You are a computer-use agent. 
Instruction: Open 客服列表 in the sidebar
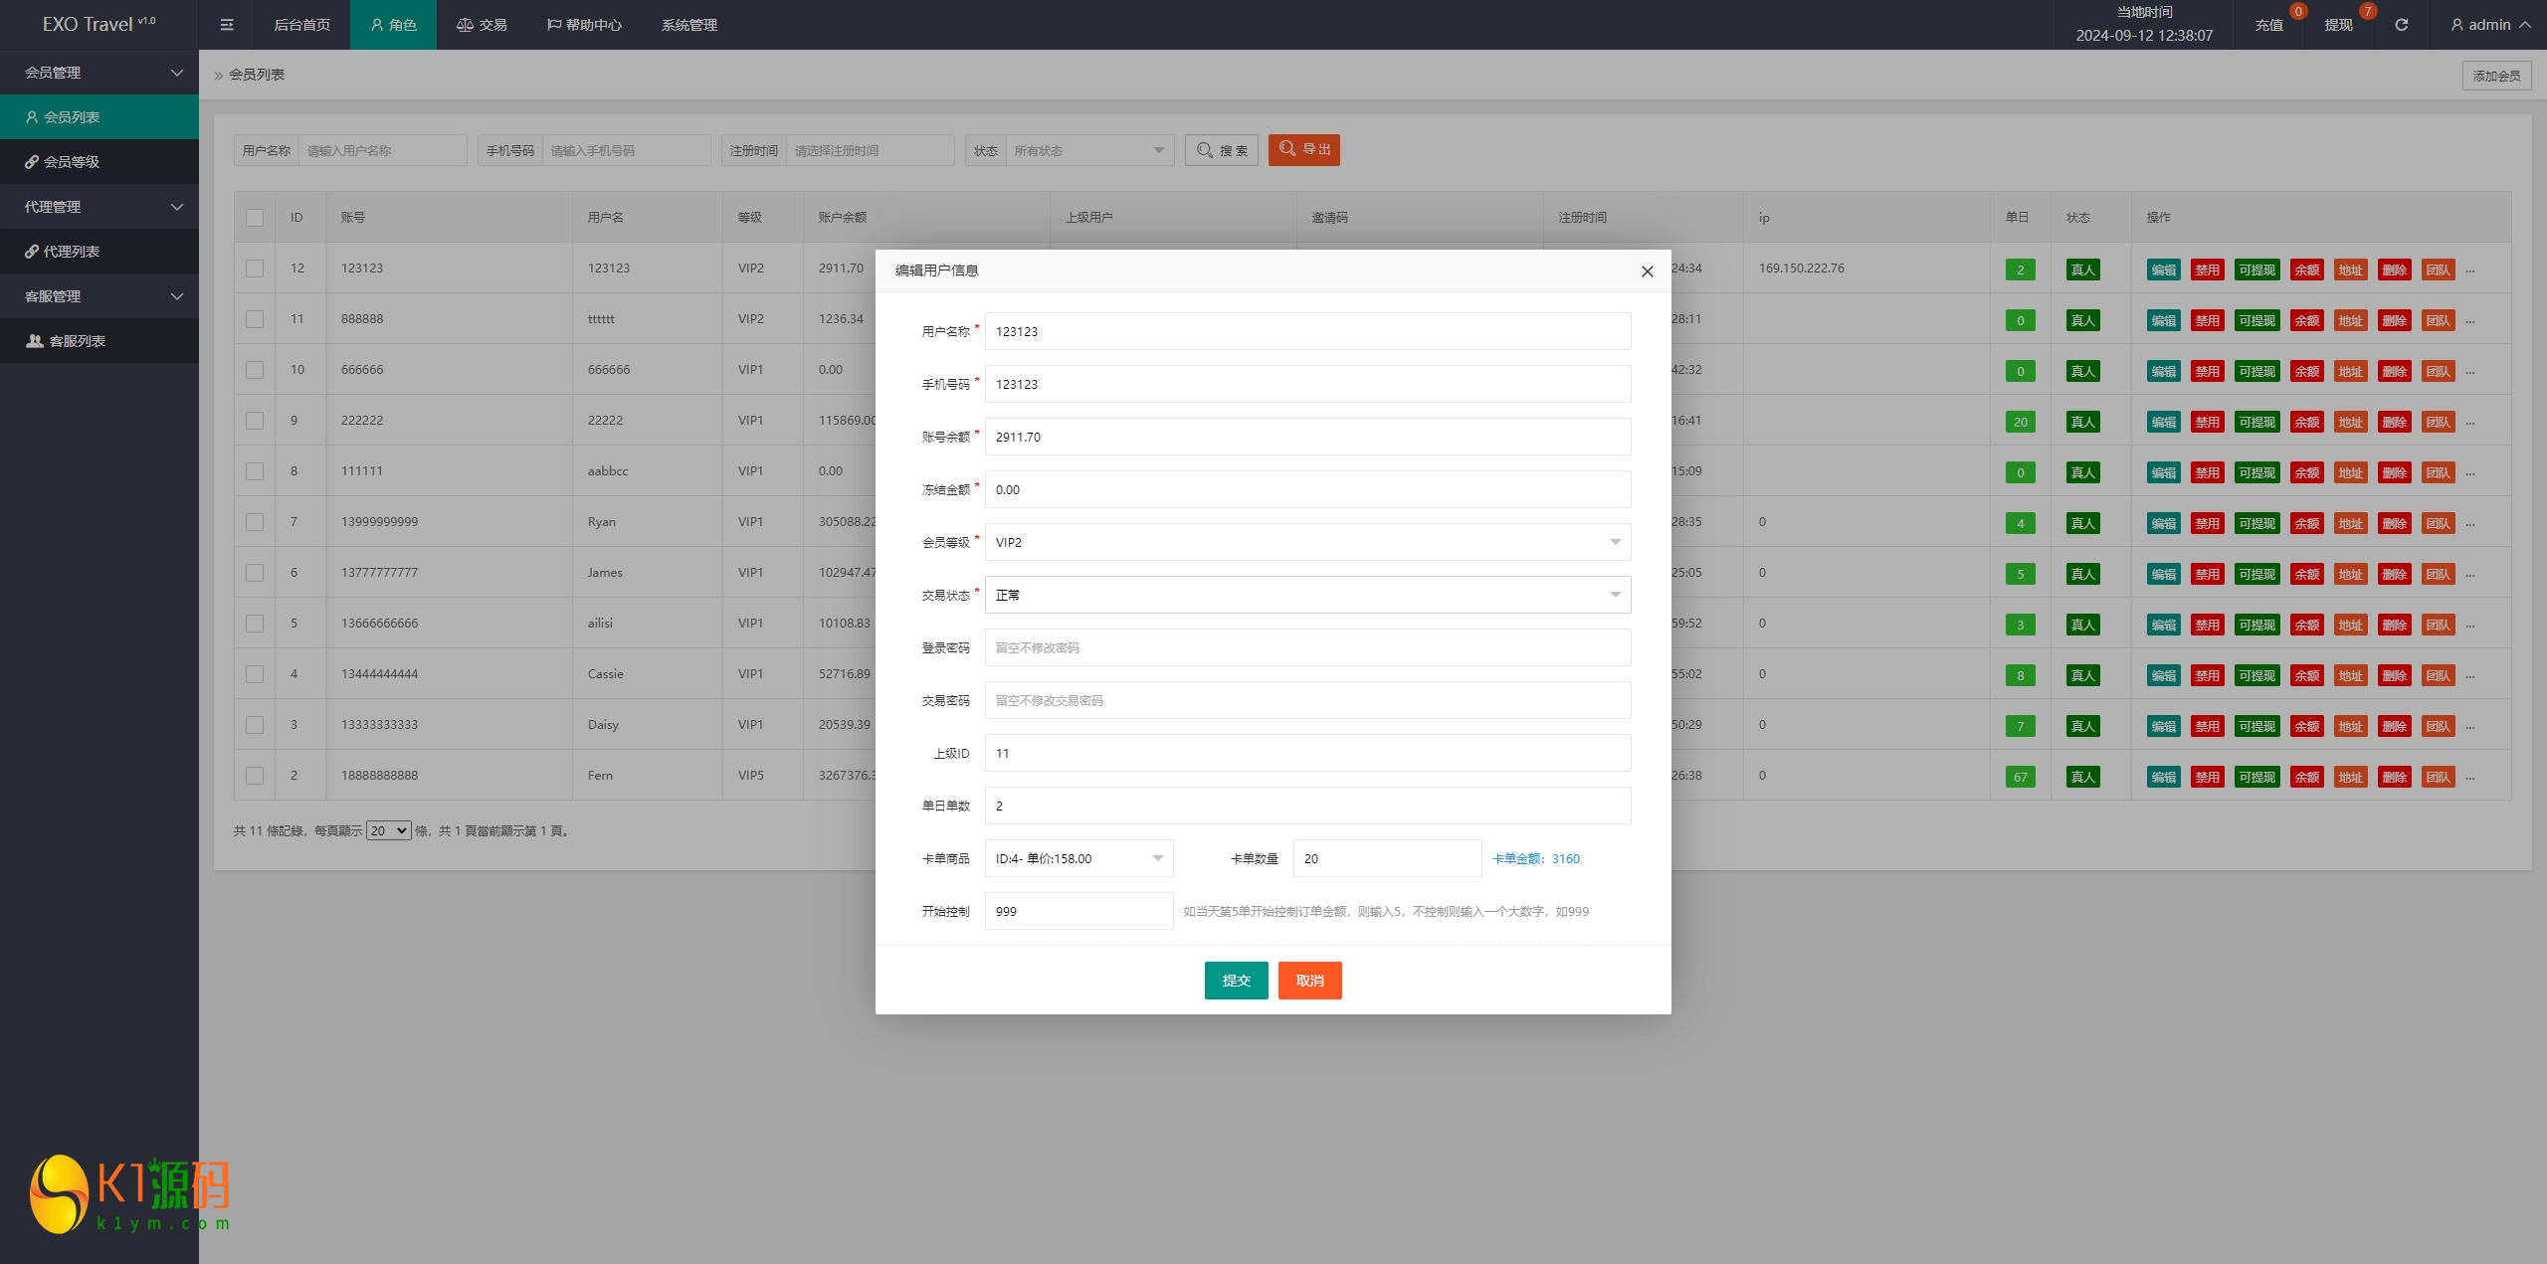pos(99,341)
